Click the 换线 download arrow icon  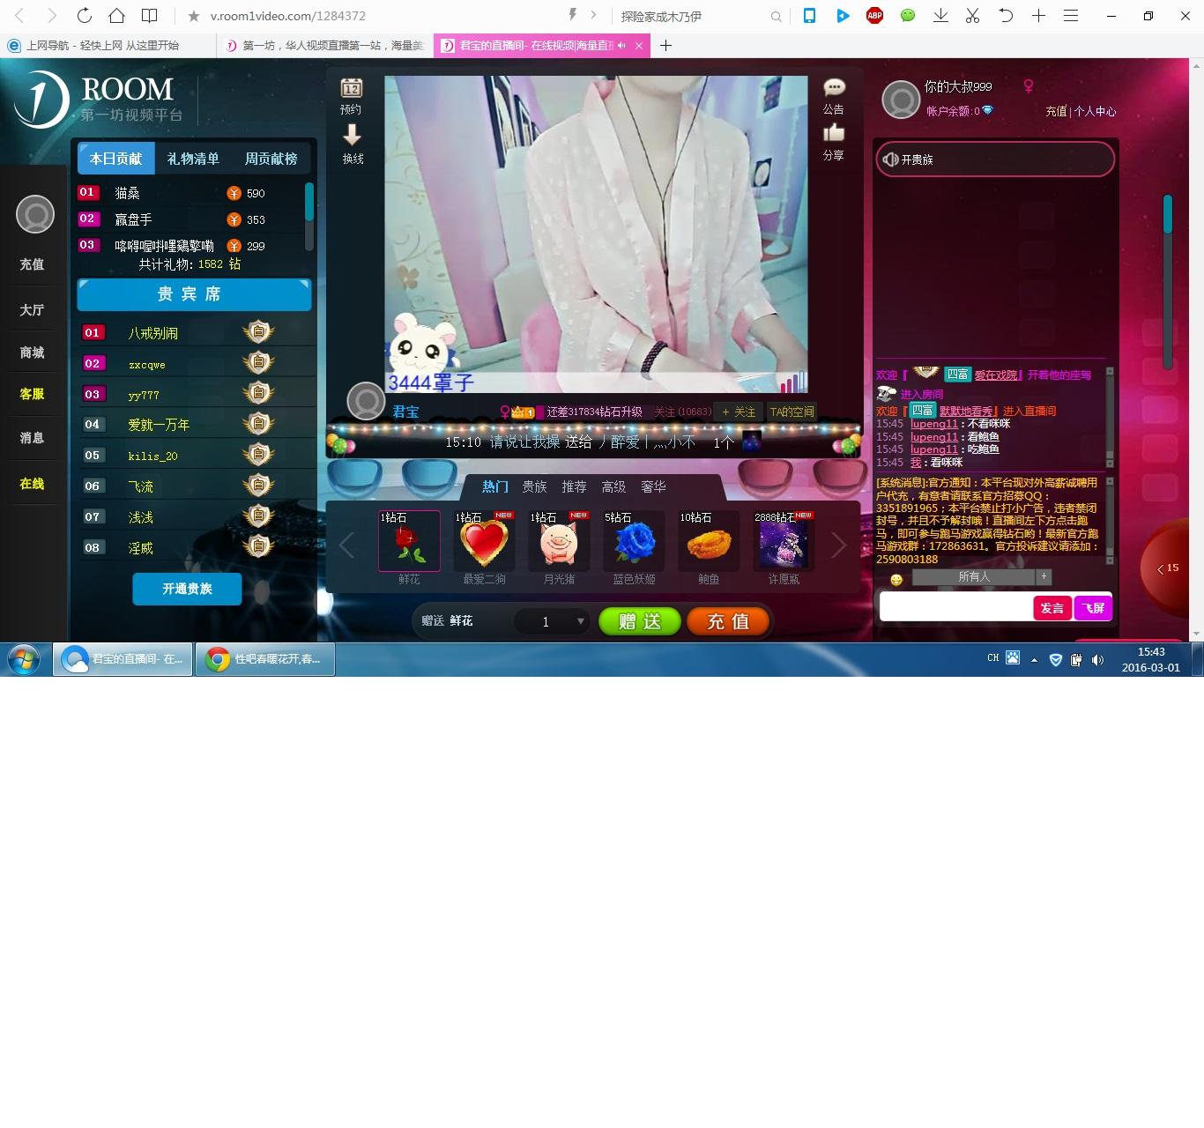[352, 136]
